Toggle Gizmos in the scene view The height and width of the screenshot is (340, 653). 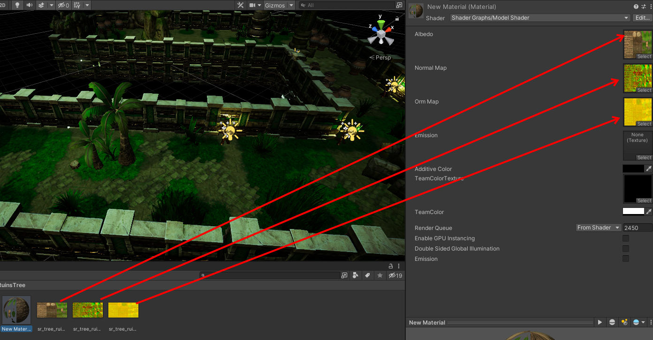click(x=274, y=5)
